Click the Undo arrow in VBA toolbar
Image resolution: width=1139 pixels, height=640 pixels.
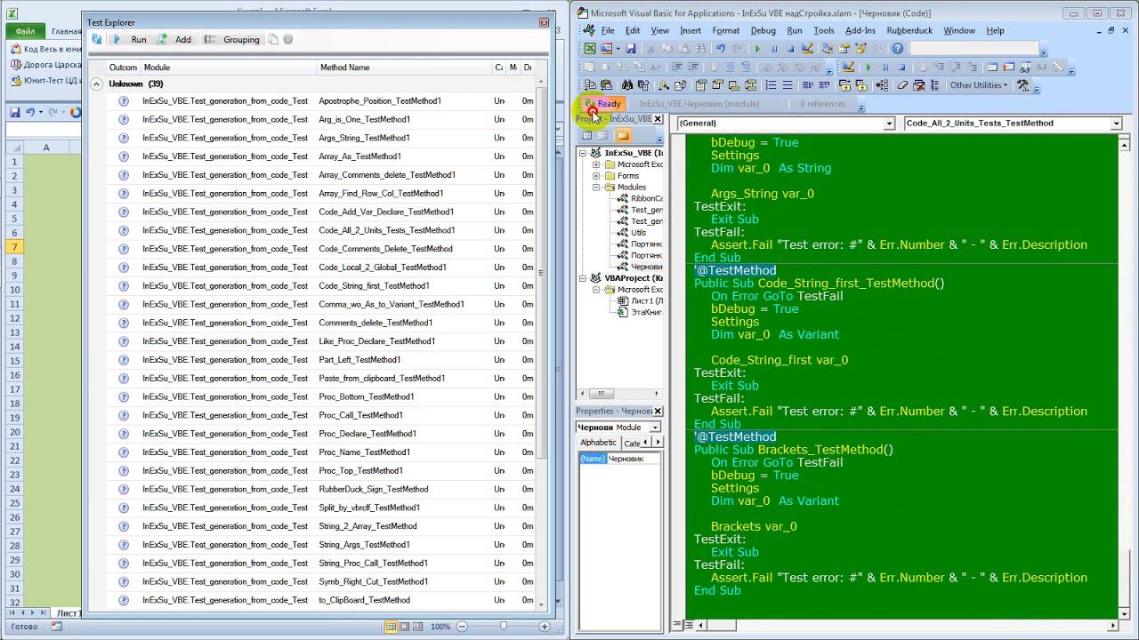[720, 49]
